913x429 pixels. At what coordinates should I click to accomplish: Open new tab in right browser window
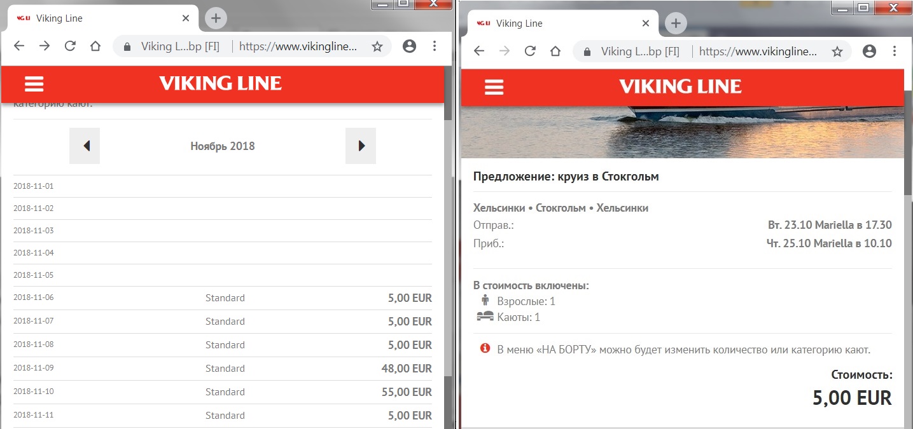pos(676,24)
